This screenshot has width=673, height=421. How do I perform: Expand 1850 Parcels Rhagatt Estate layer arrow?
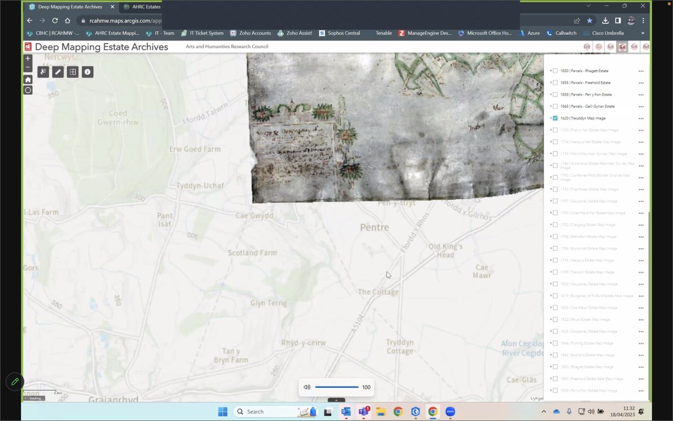551,71
